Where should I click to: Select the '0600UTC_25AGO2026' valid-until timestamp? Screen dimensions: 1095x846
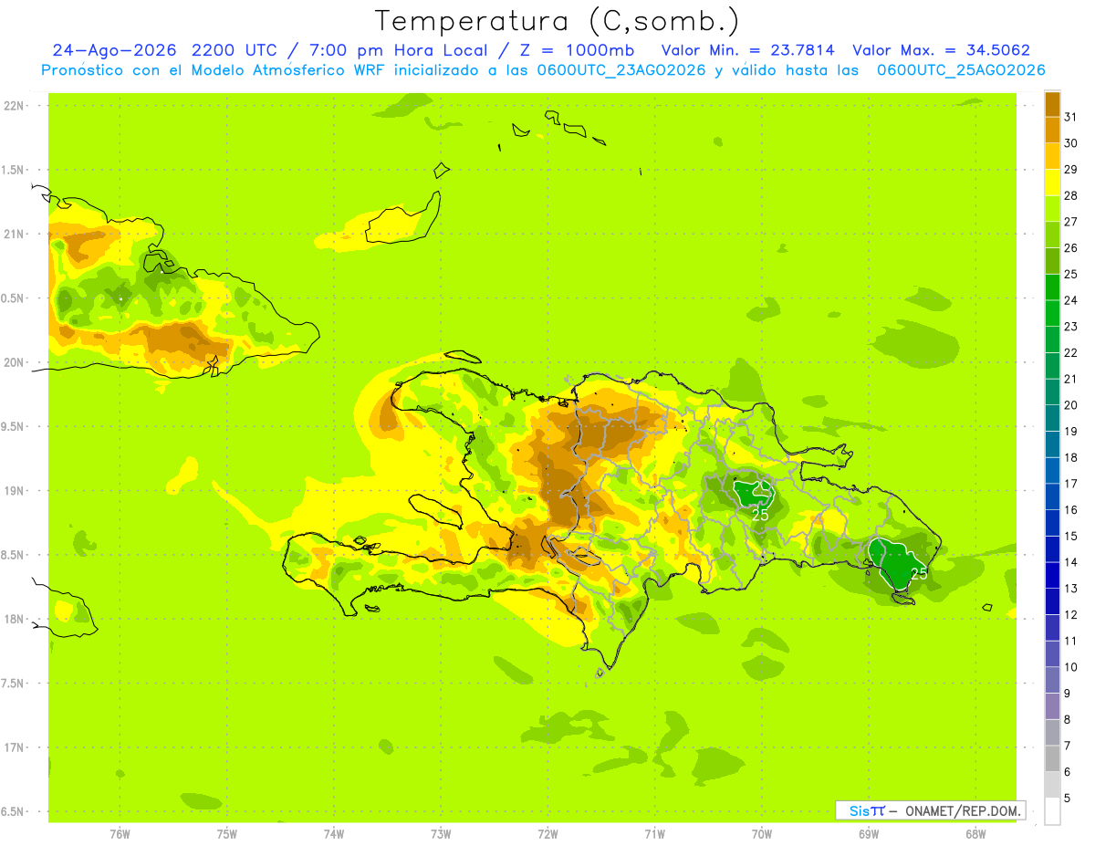[x=961, y=70]
